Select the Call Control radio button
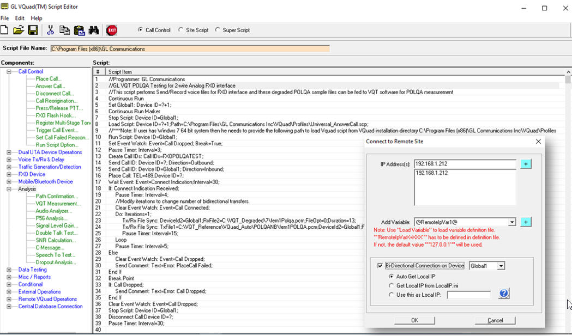Screen dimensions: 572x336 (141, 30)
